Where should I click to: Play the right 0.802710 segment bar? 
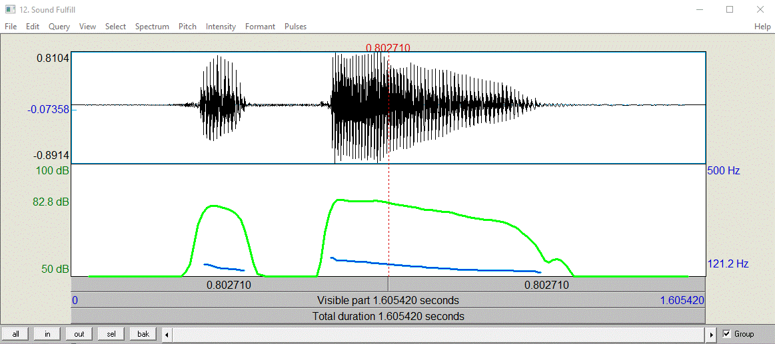pyautogui.click(x=546, y=285)
